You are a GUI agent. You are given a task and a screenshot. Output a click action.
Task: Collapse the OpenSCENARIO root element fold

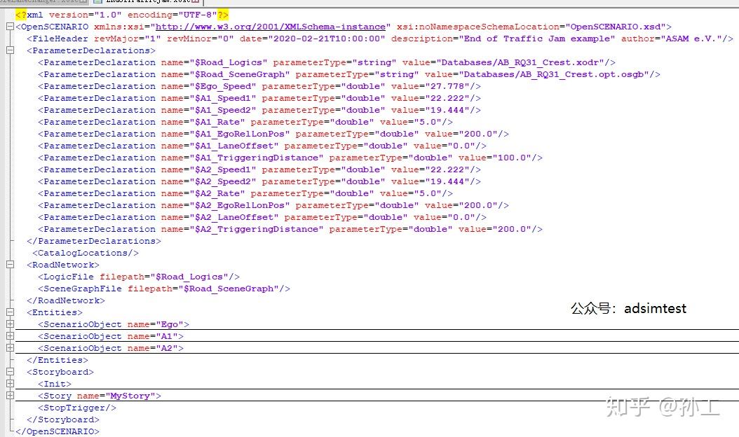click(x=10, y=27)
